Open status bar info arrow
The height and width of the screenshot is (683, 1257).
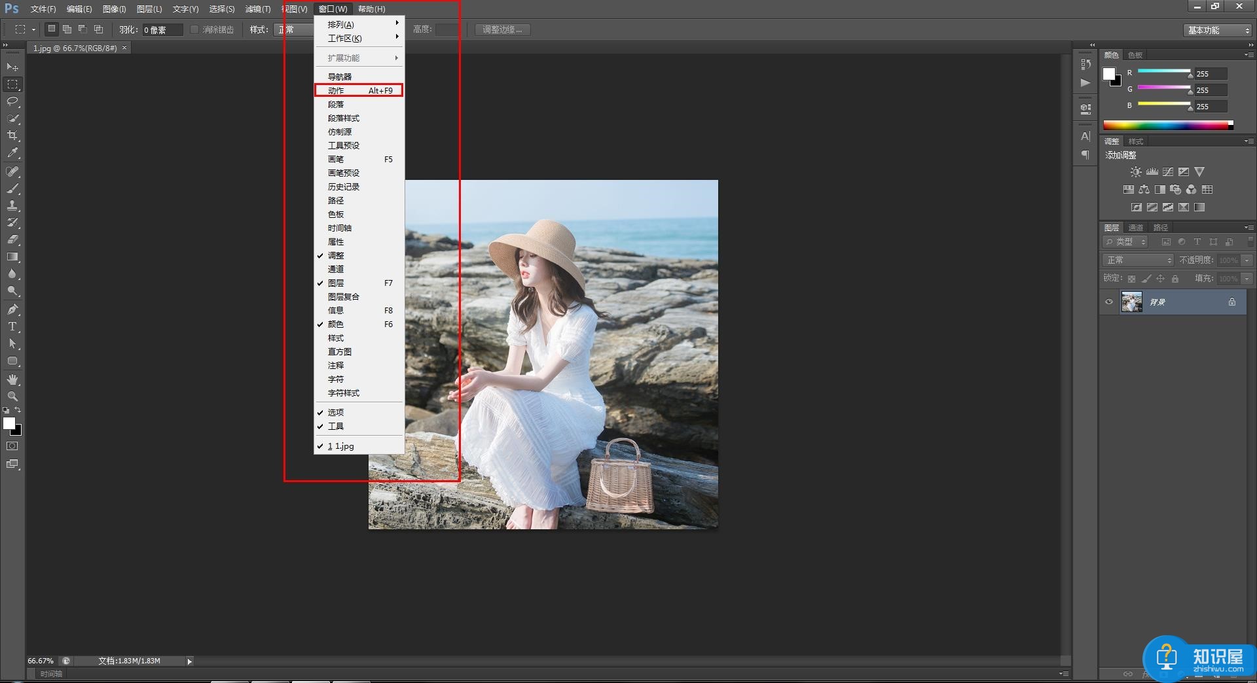[190, 661]
